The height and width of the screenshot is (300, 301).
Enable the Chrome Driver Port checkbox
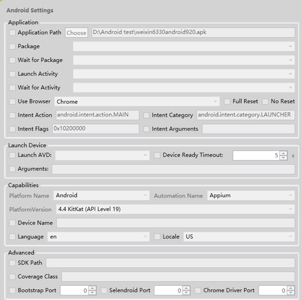pyautogui.click(x=198, y=290)
